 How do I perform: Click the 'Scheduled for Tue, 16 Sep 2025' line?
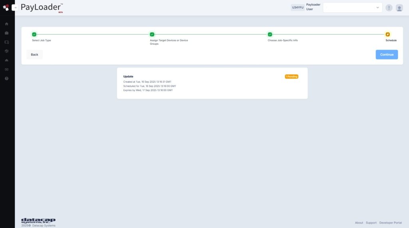(149, 86)
